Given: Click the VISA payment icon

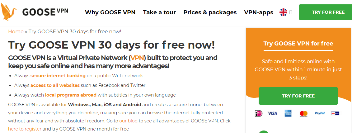Looking at the screenshot, I should point(272,113).
